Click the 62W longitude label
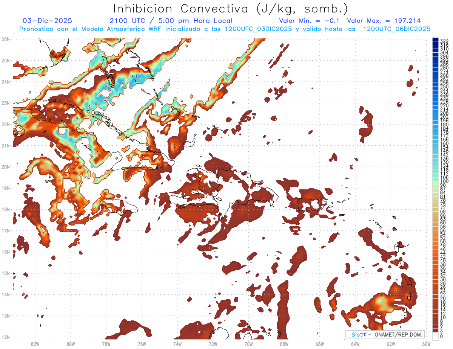Image resolution: width=453 pixels, height=349 pixels. pos(391,344)
